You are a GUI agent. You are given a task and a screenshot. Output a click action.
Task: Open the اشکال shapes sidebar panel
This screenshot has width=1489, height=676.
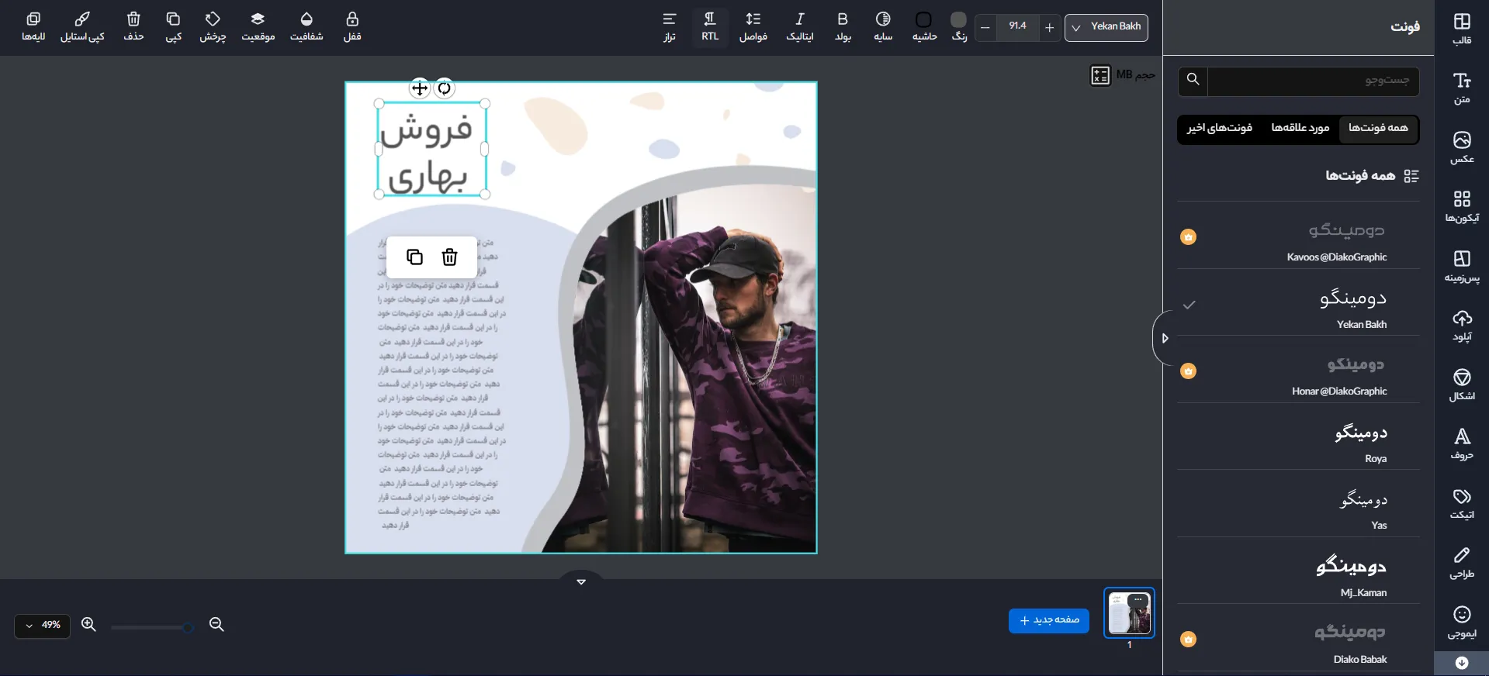pos(1462,385)
